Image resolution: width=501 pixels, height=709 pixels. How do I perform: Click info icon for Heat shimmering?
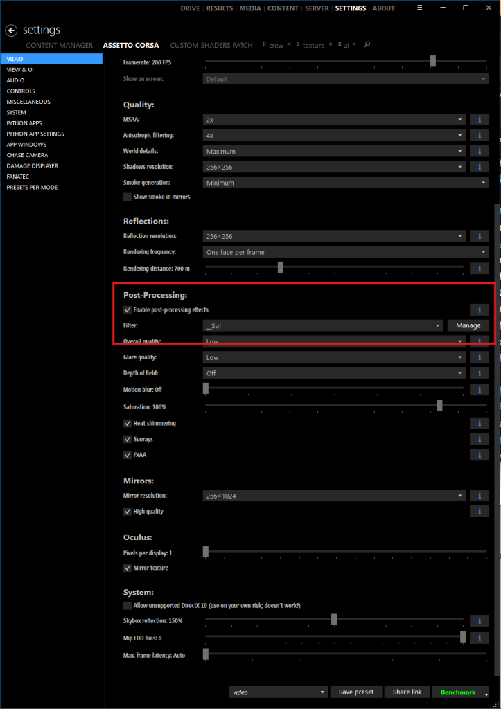tap(480, 423)
